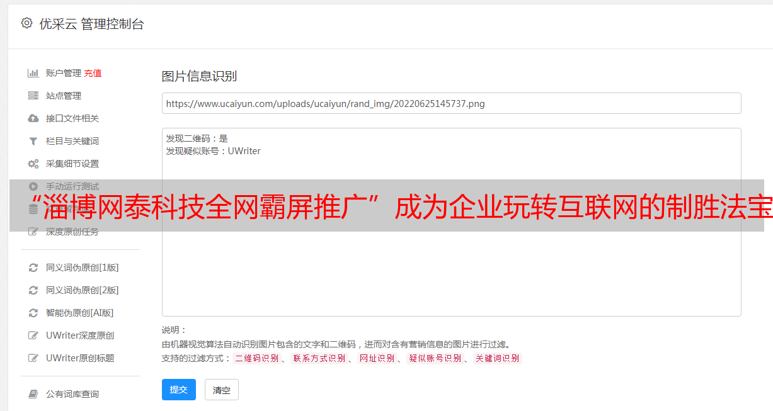Open 站点管理 menu item
This screenshot has width=773, height=411.
pyautogui.click(x=64, y=96)
